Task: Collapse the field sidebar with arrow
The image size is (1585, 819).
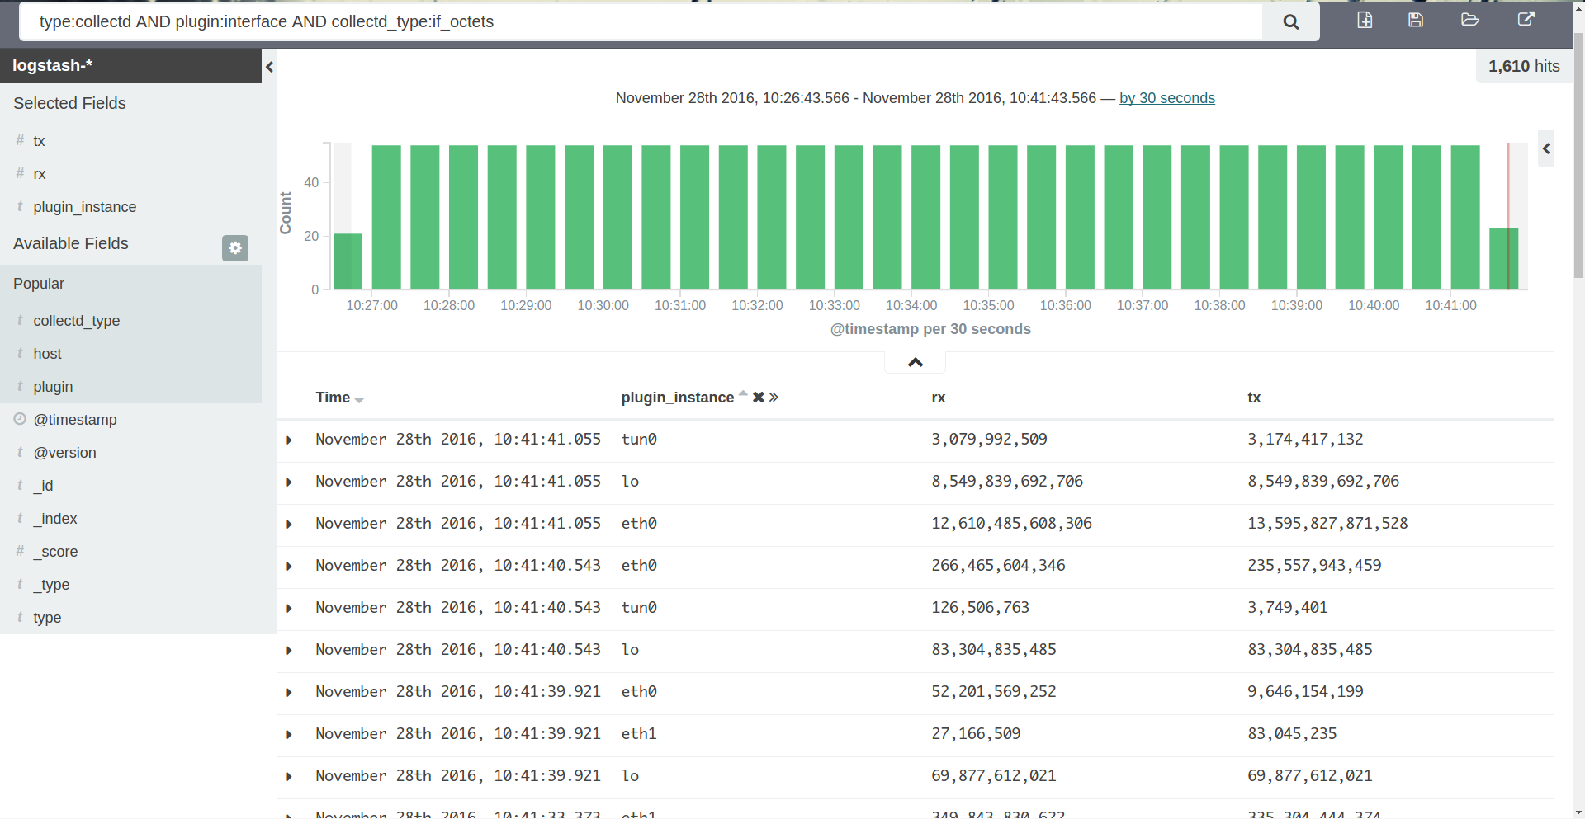Action: 269,67
